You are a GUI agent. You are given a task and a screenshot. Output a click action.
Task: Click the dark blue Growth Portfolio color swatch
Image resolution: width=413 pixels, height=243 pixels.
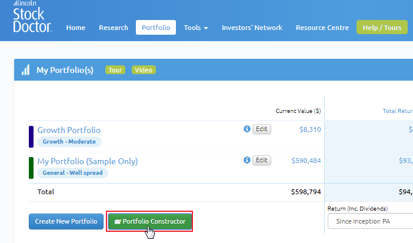(31, 137)
